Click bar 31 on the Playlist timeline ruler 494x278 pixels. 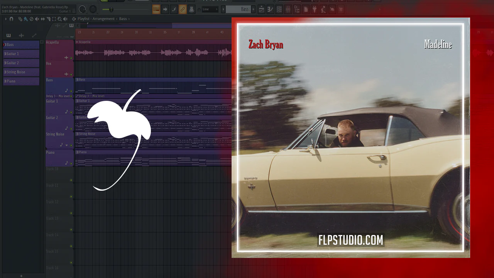pyautogui.click(x=136, y=32)
